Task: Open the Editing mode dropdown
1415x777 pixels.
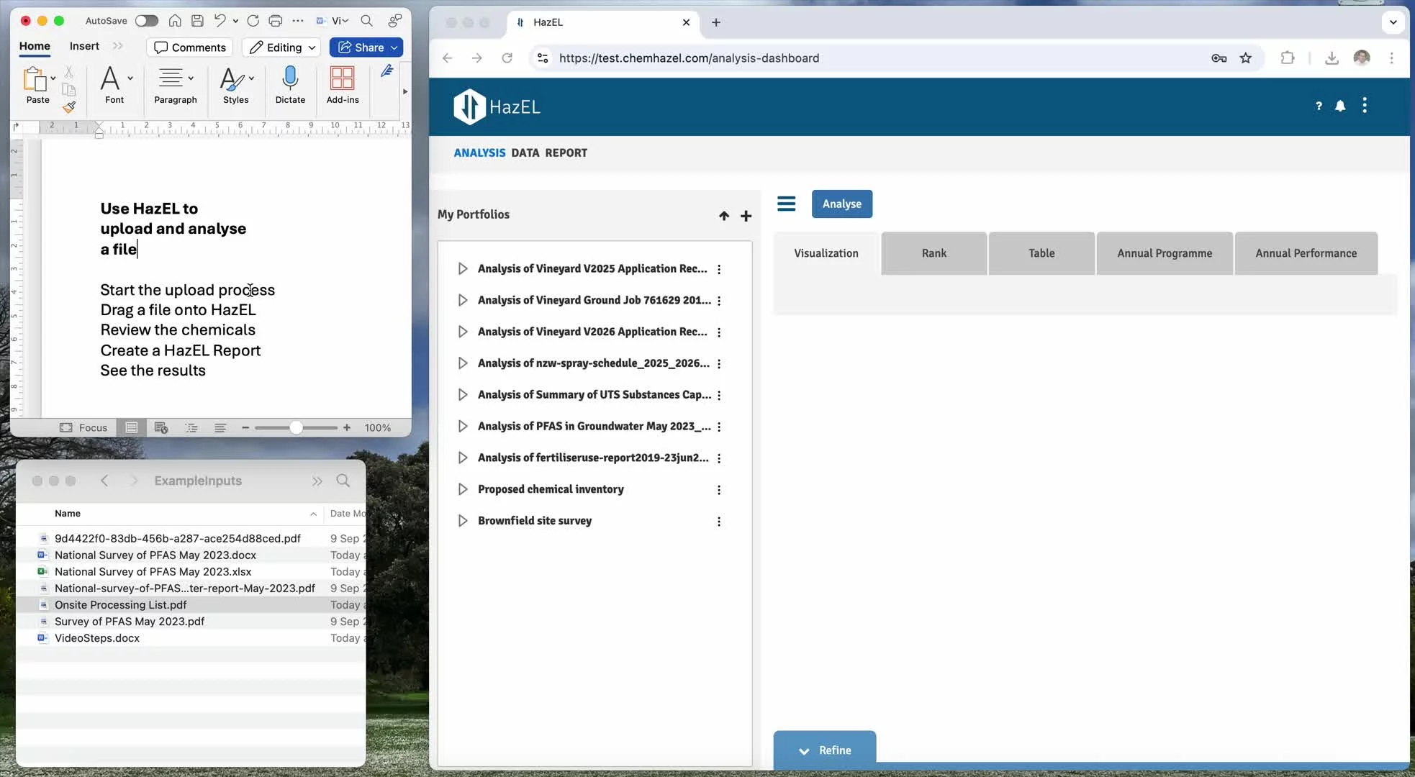Action: [282, 47]
